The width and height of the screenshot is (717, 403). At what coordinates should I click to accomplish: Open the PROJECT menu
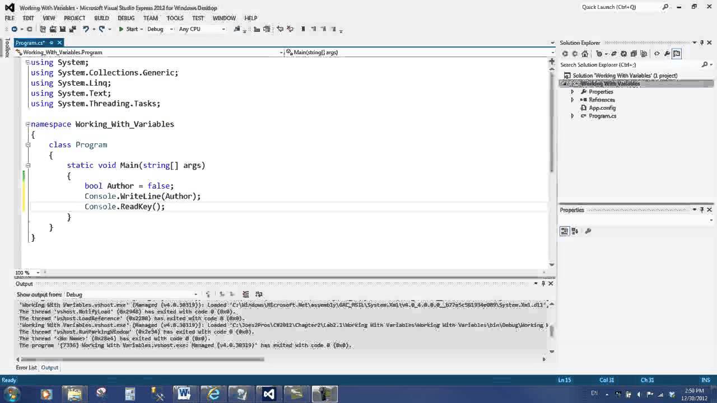[75, 18]
